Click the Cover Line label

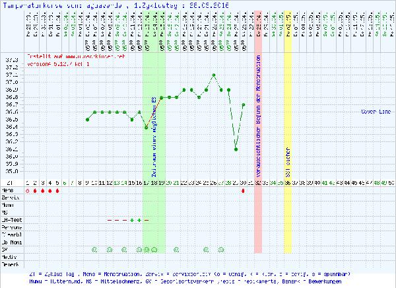click(376, 112)
